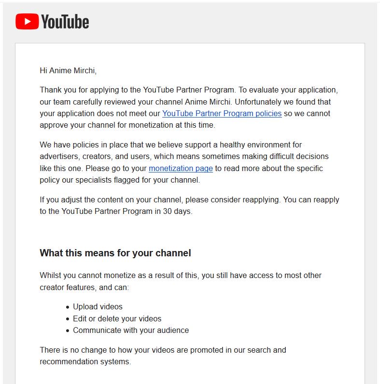Screen dimensions: 380x384
Task: Click the bullet point before "Upload videos"
Action: pyautogui.click(x=68, y=307)
